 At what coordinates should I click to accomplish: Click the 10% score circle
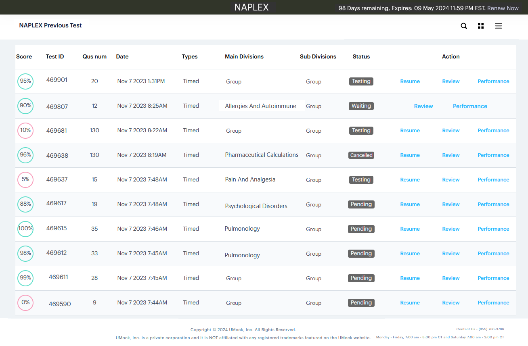25,130
